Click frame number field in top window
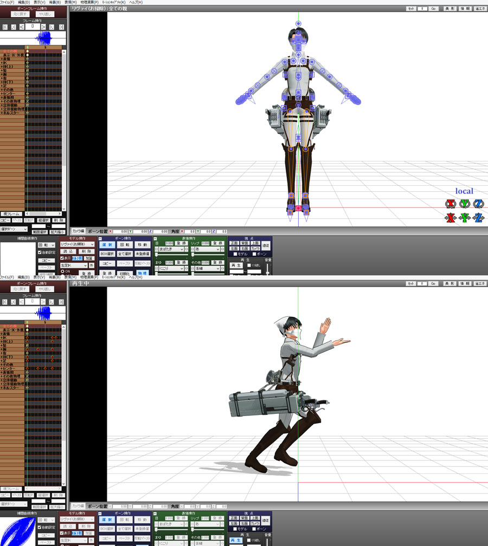488x546 pixels. coord(33,27)
